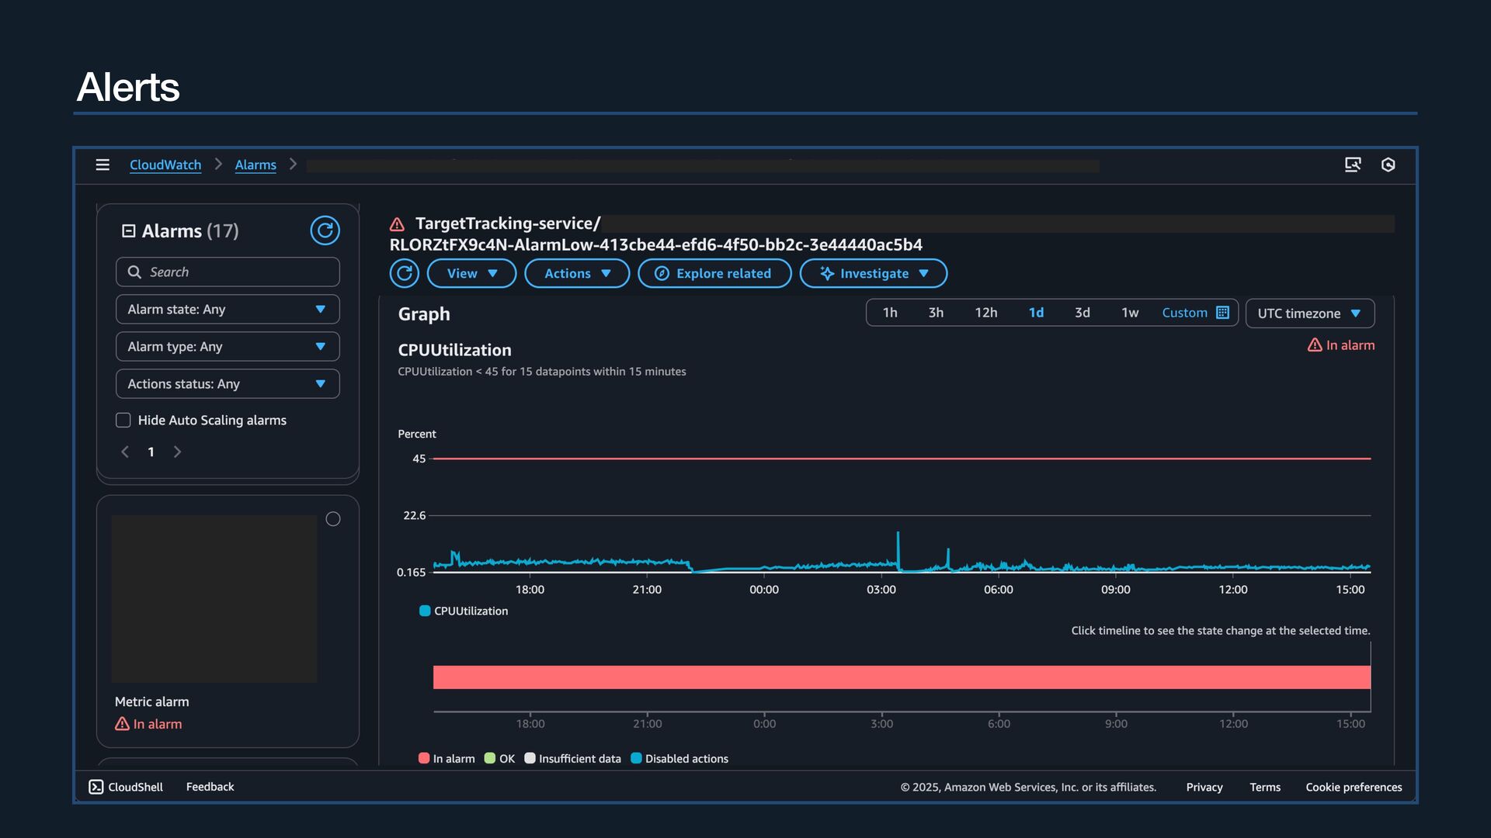Click the search magnifier icon
1491x838 pixels.
pyautogui.click(x=134, y=272)
